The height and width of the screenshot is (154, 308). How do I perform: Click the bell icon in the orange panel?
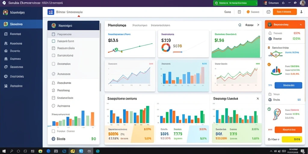pyautogui.click(x=270, y=33)
